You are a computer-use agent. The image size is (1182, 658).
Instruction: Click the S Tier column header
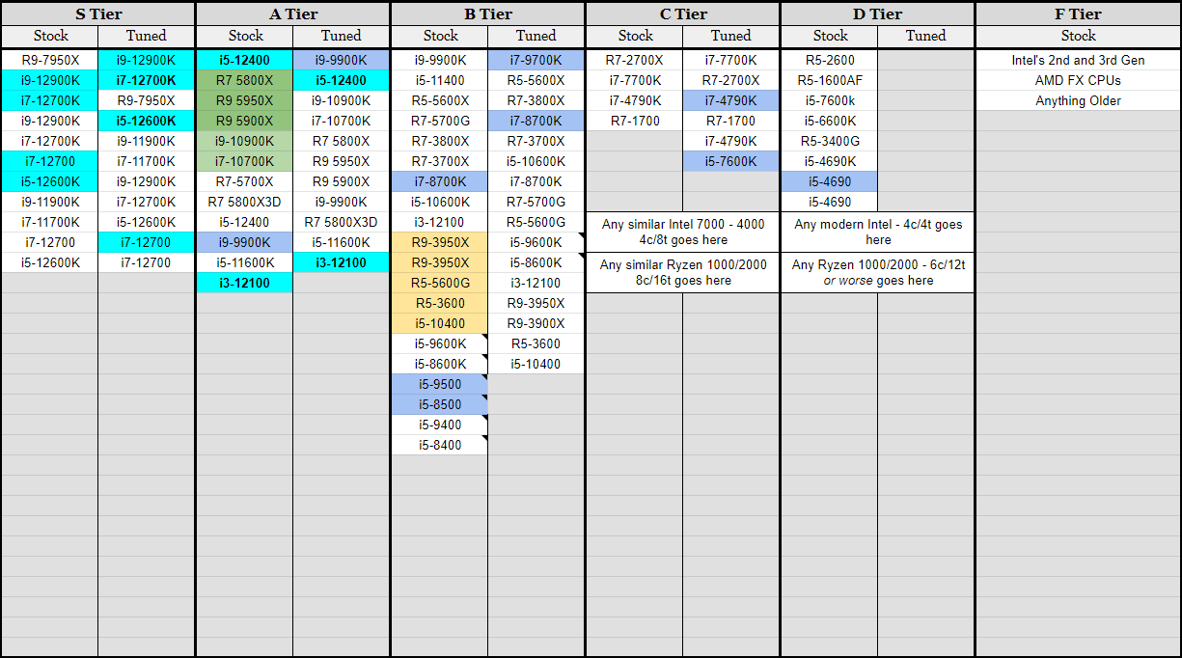(98, 14)
